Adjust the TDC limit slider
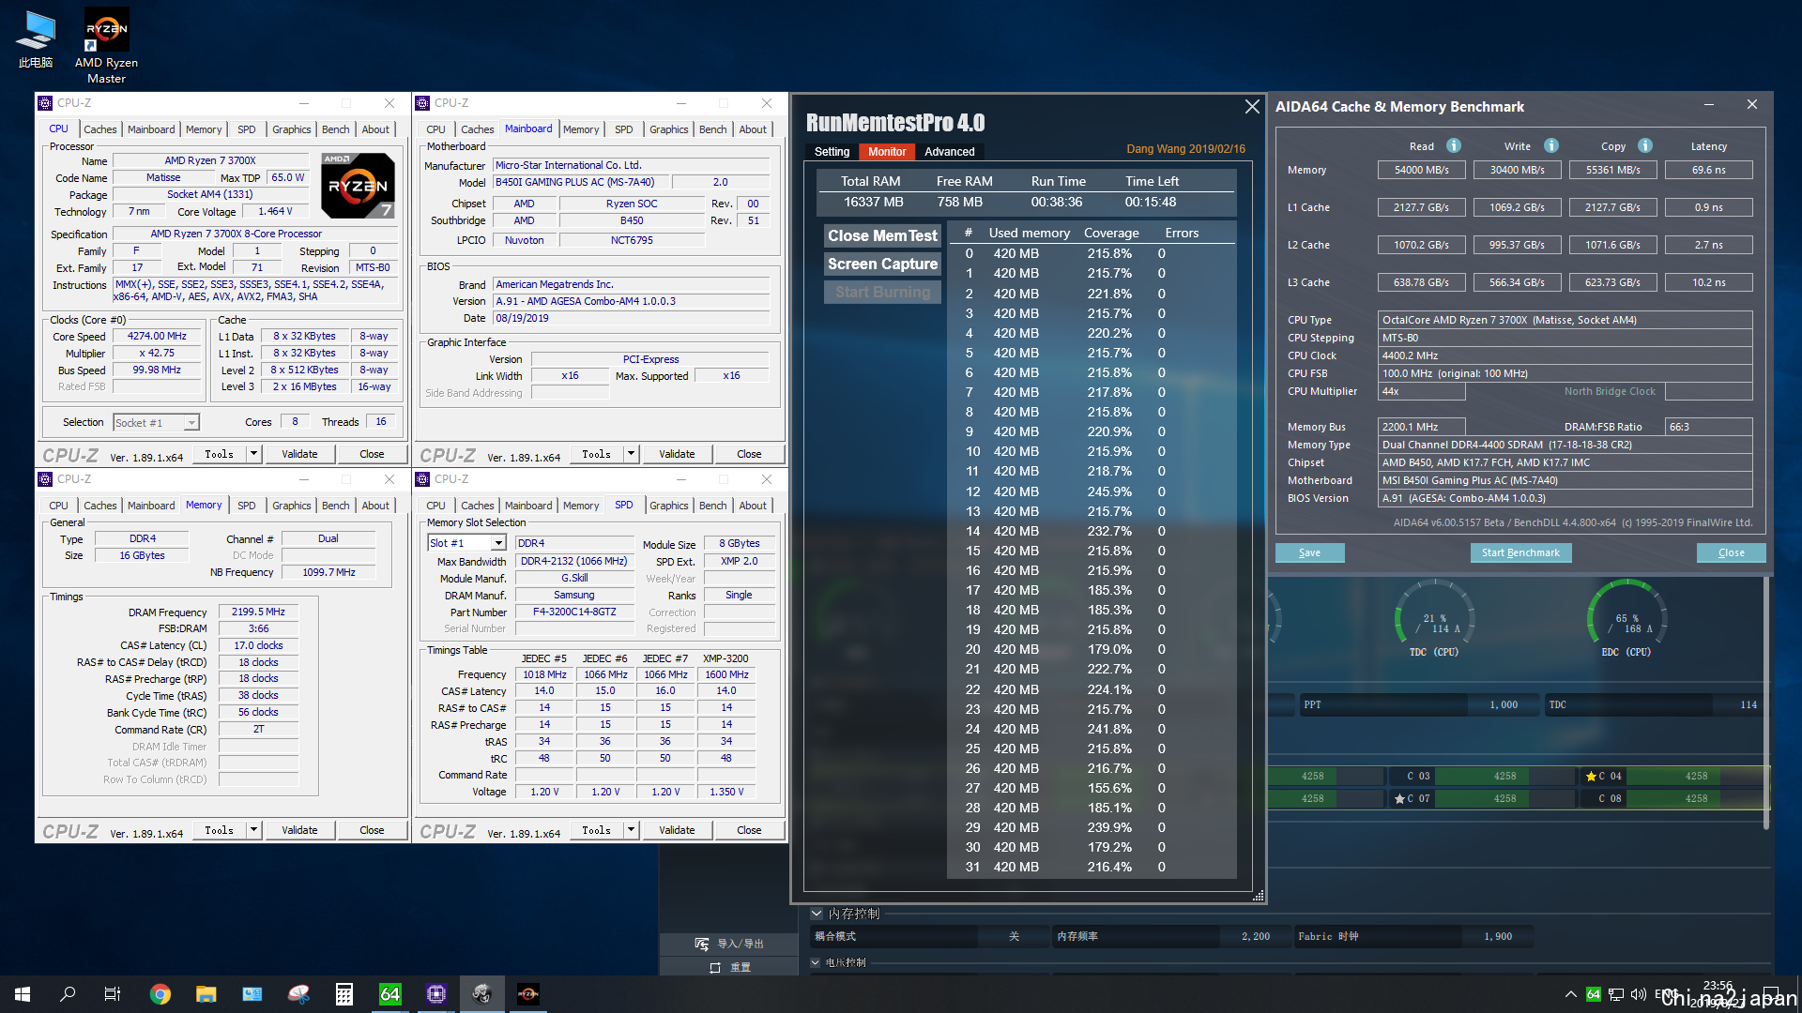This screenshot has width=1802, height=1013. coord(1654,704)
